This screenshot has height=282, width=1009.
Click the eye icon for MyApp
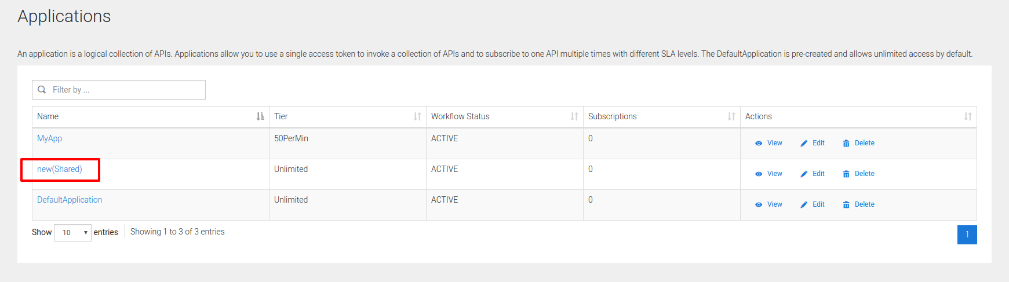(759, 144)
